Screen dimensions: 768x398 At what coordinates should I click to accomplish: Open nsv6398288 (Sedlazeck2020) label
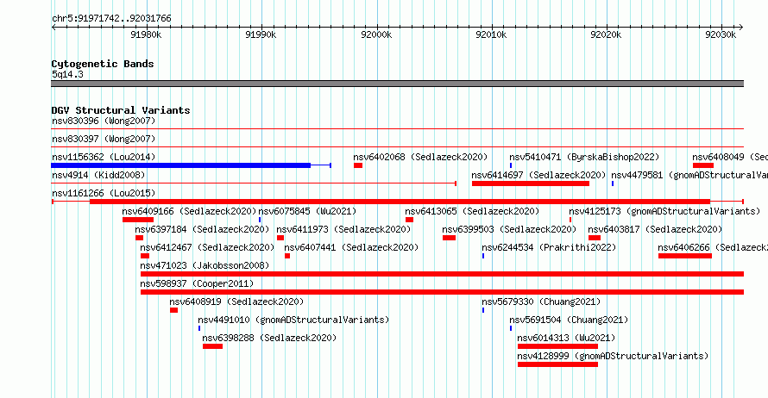point(269,338)
